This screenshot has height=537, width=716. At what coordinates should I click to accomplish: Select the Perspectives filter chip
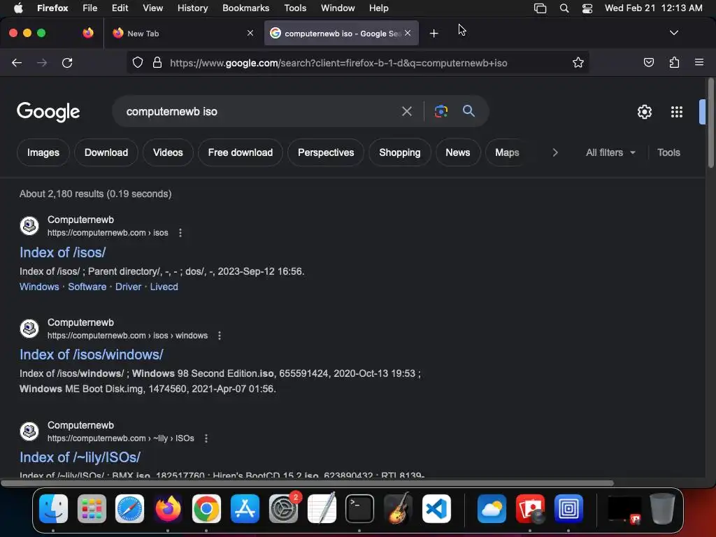pos(326,152)
